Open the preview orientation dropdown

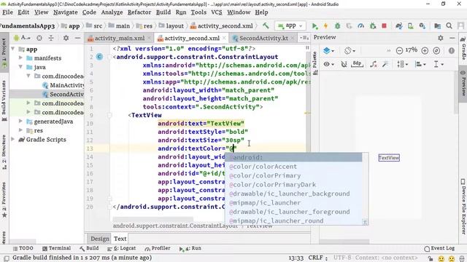click(350, 50)
